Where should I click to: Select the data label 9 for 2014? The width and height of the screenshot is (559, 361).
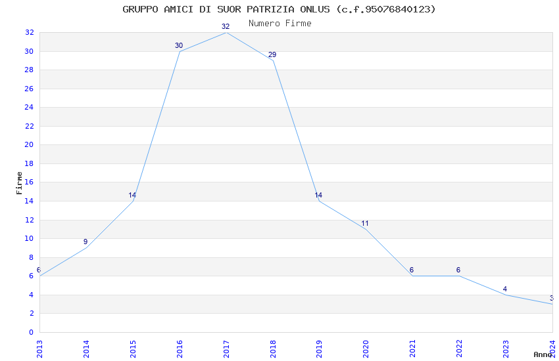[x=85, y=242]
